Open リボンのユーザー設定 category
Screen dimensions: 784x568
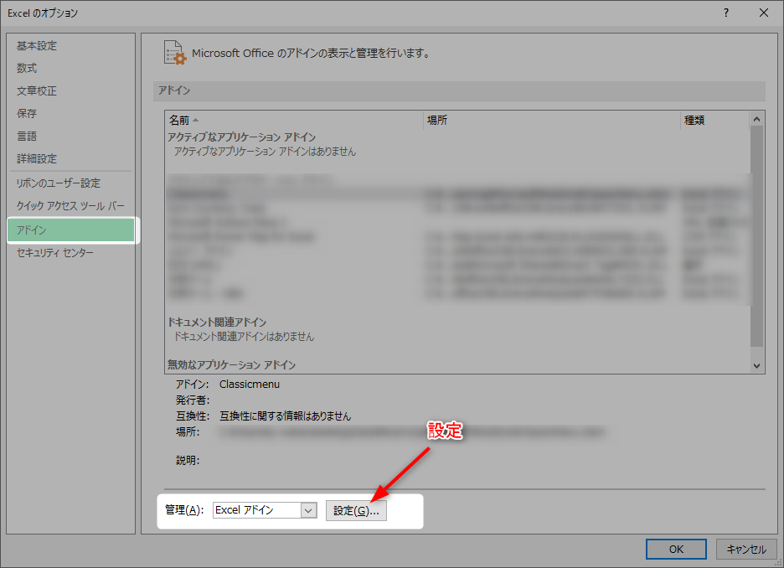point(58,183)
